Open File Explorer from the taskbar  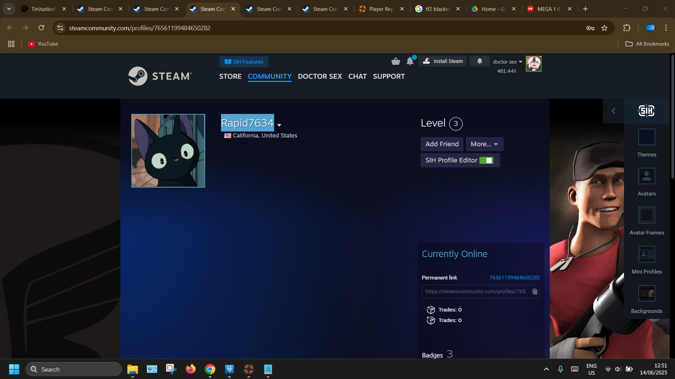click(x=133, y=370)
